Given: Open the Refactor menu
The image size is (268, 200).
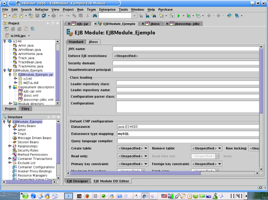Looking at the screenshot, I should [x=42, y=10].
